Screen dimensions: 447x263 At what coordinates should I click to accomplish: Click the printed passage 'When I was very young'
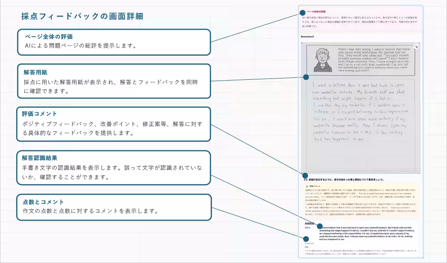374,60
